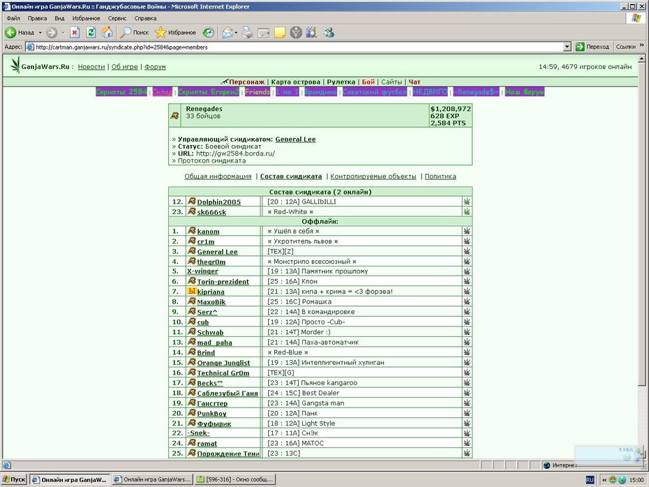Click the leaf icon in the kanom row
The height and width of the screenshot is (487, 649).
[x=467, y=231]
